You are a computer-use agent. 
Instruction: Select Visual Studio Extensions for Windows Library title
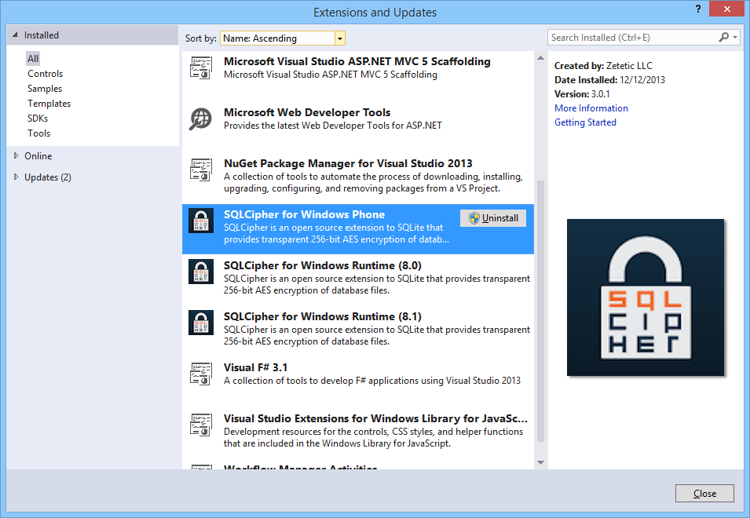point(375,419)
